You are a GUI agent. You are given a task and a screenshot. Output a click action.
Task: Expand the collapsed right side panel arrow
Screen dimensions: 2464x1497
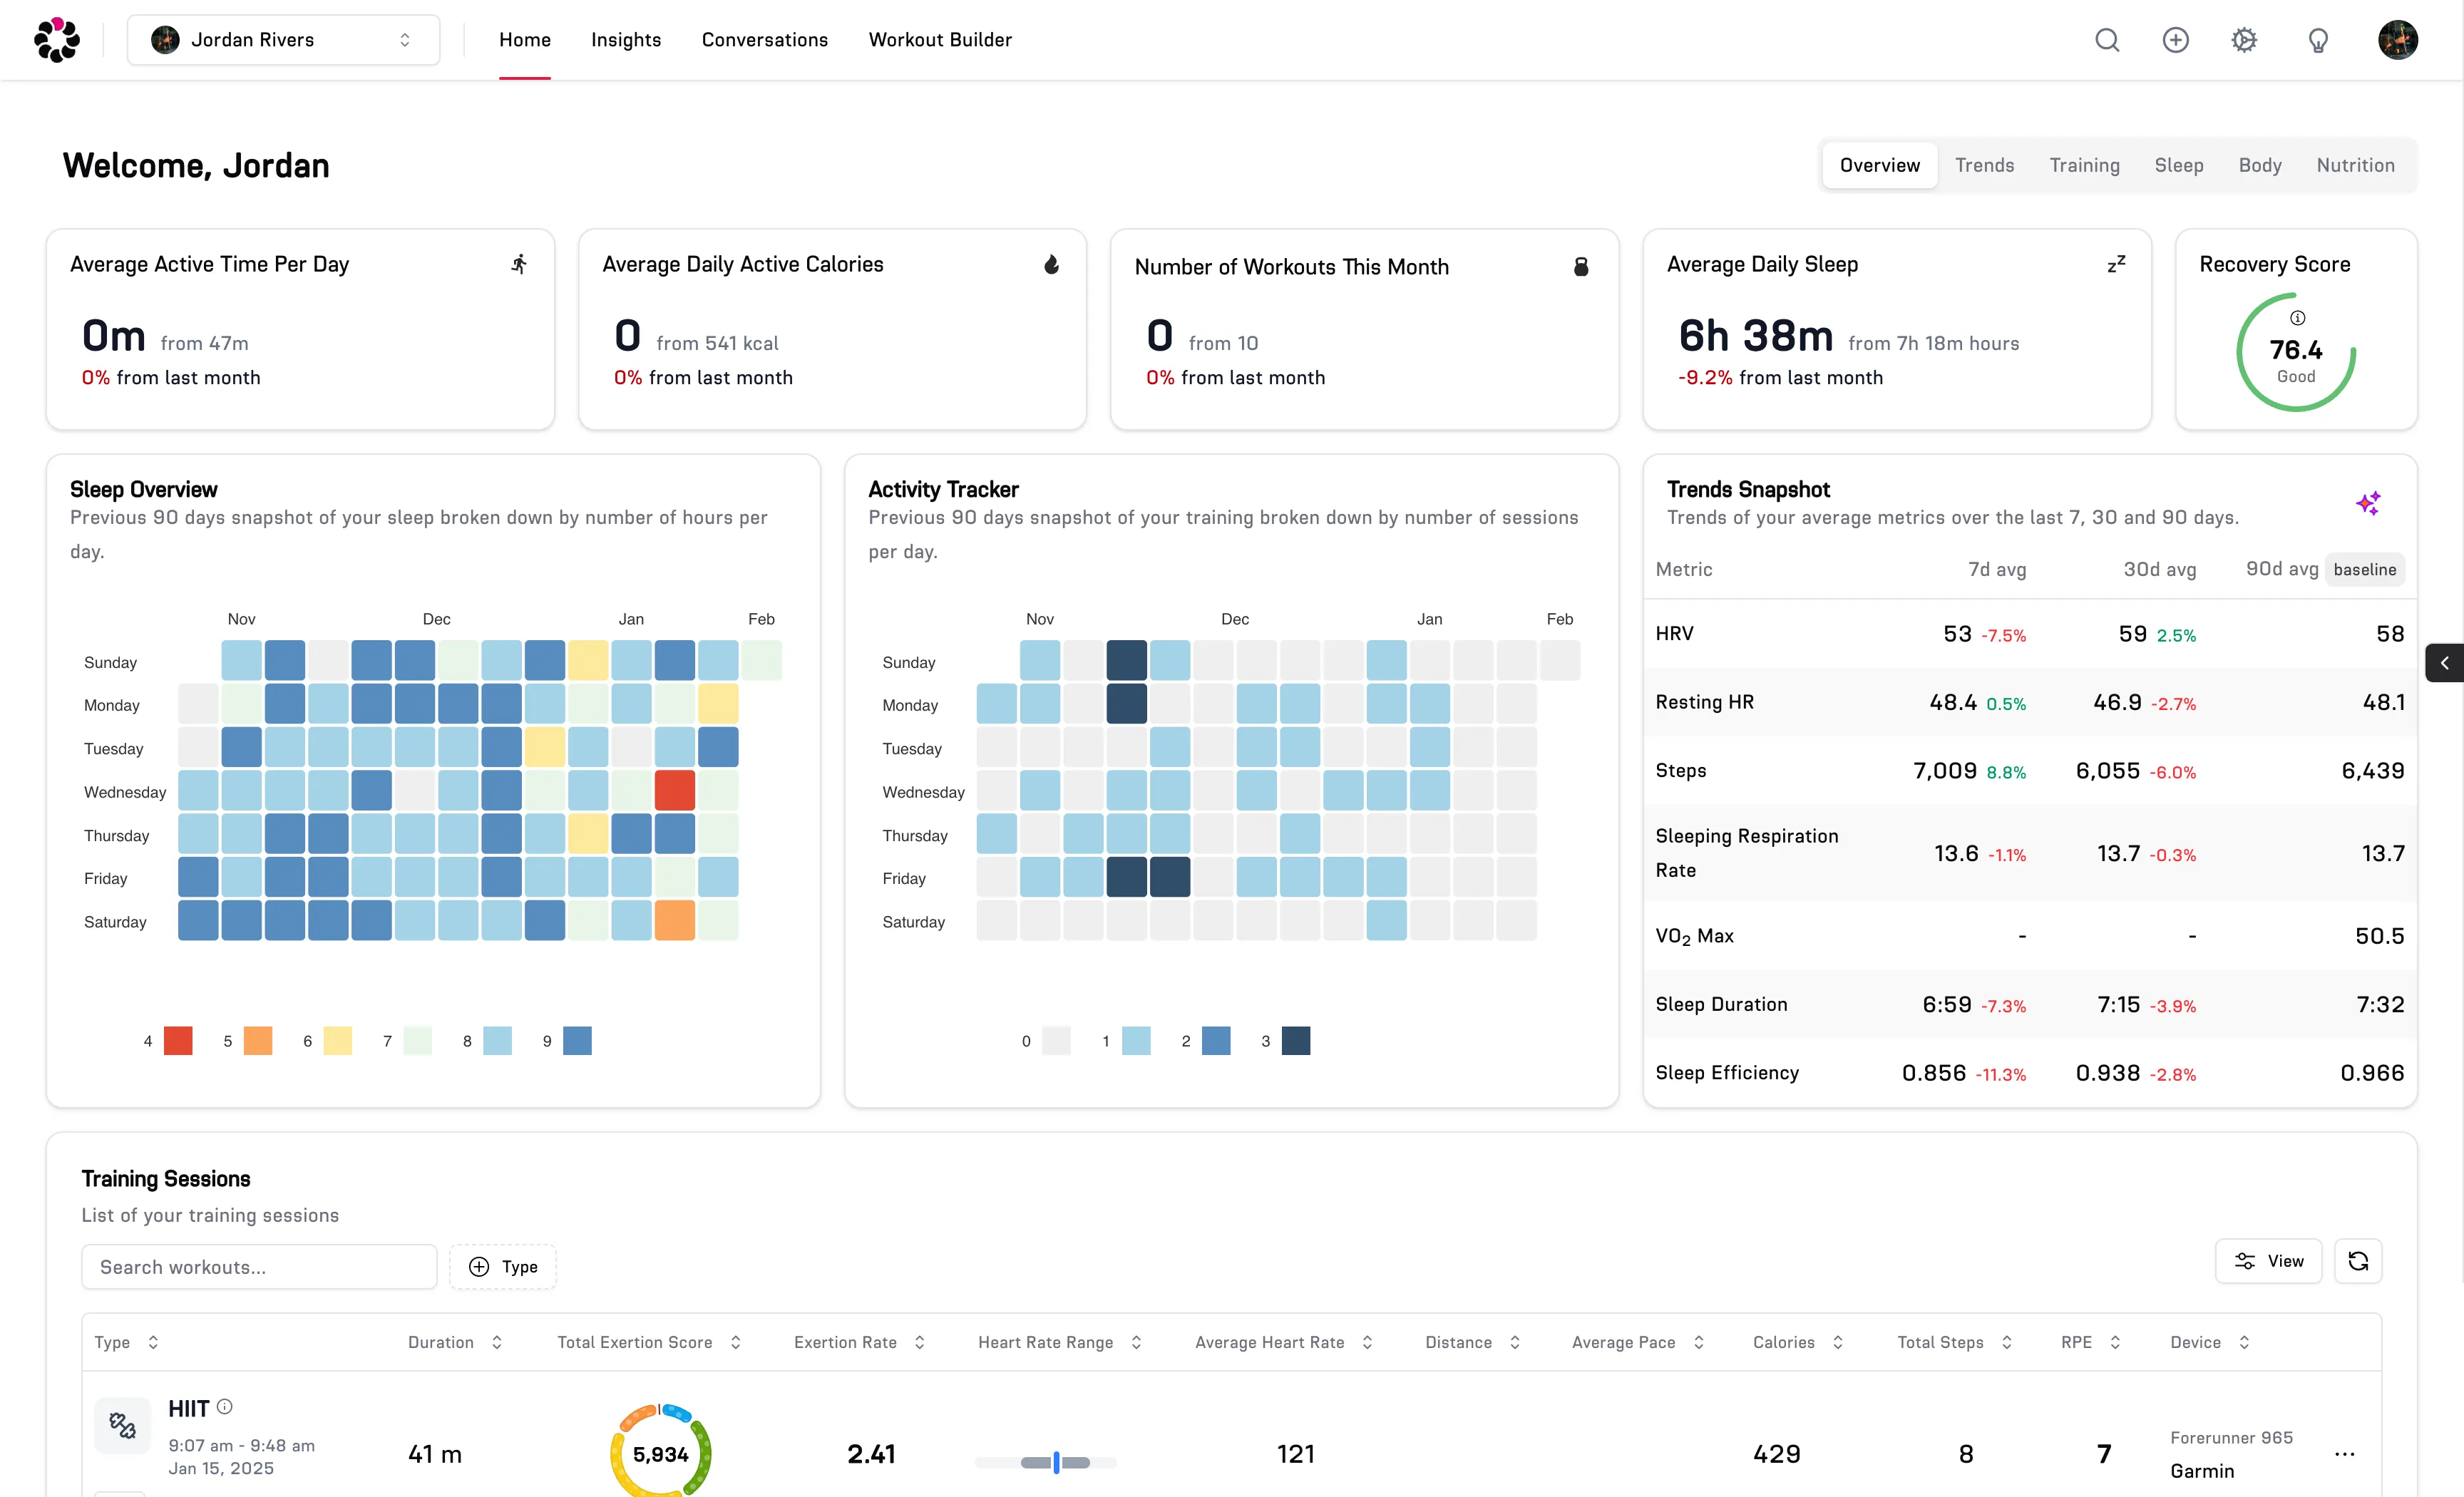(2444, 663)
